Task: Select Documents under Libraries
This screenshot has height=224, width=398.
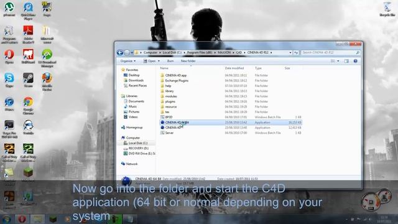Action: [x=136, y=101]
